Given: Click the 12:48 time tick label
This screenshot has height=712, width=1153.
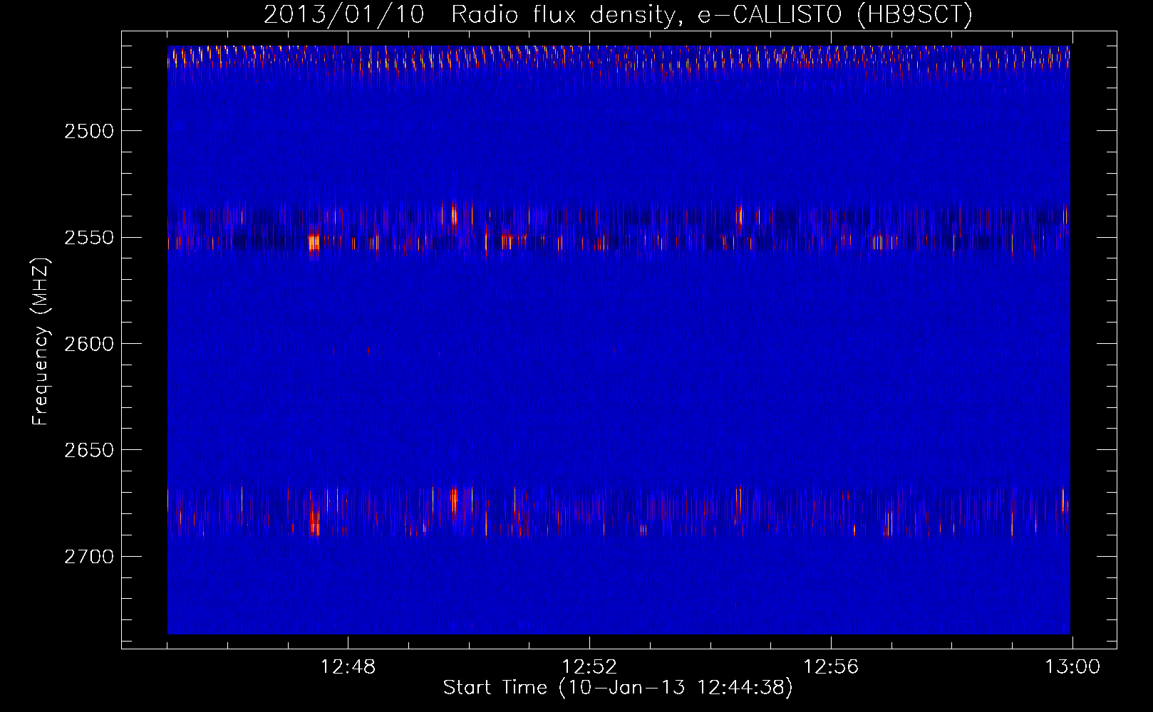Looking at the screenshot, I should [x=348, y=667].
